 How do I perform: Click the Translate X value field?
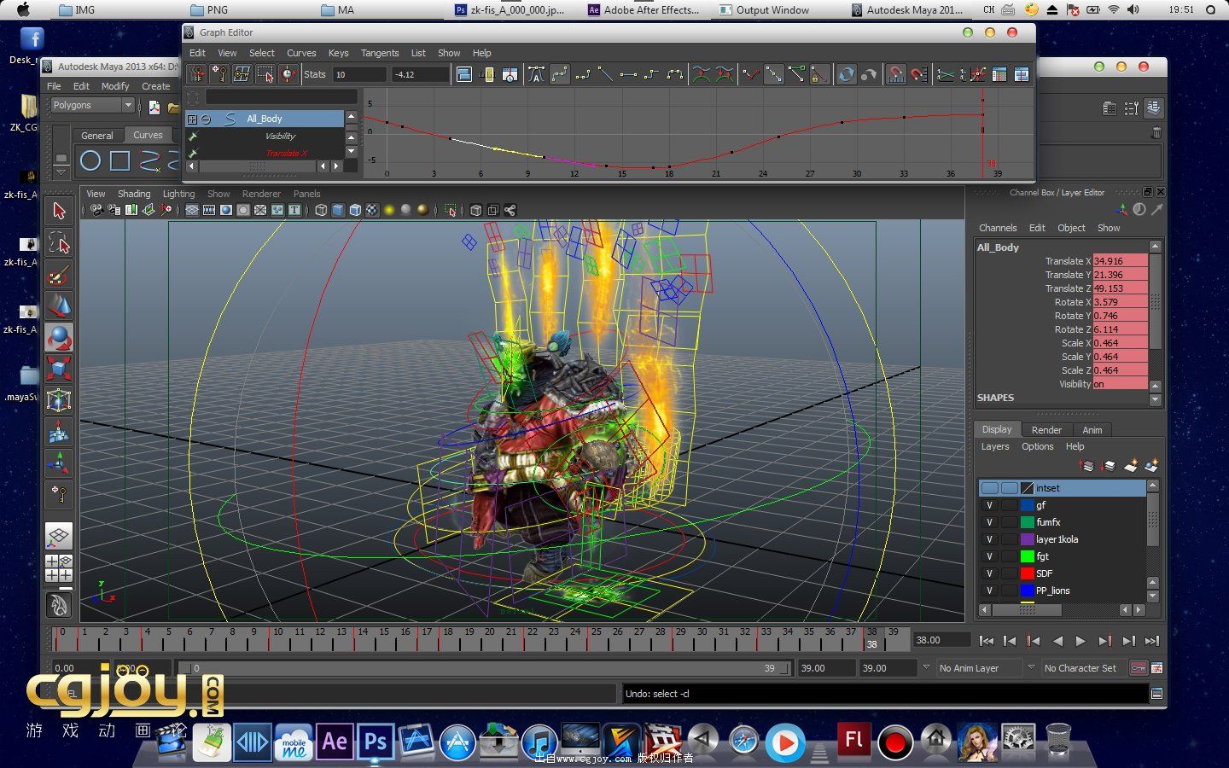1120,261
